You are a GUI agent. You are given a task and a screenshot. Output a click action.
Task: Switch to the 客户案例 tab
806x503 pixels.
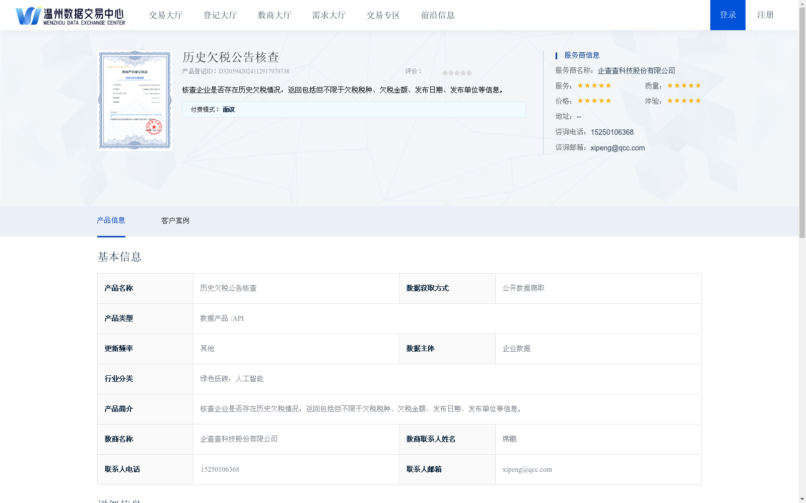(x=174, y=220)
